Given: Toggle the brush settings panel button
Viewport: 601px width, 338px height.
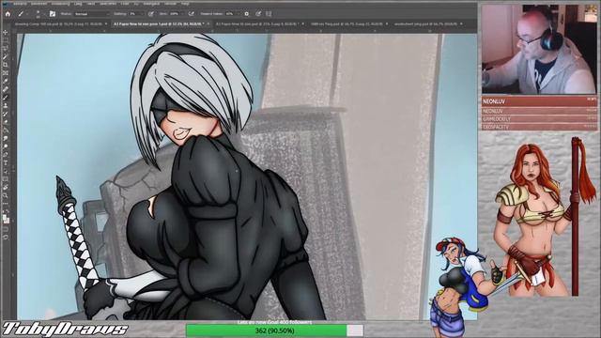Looking at the screenshot, I should 53,14.
